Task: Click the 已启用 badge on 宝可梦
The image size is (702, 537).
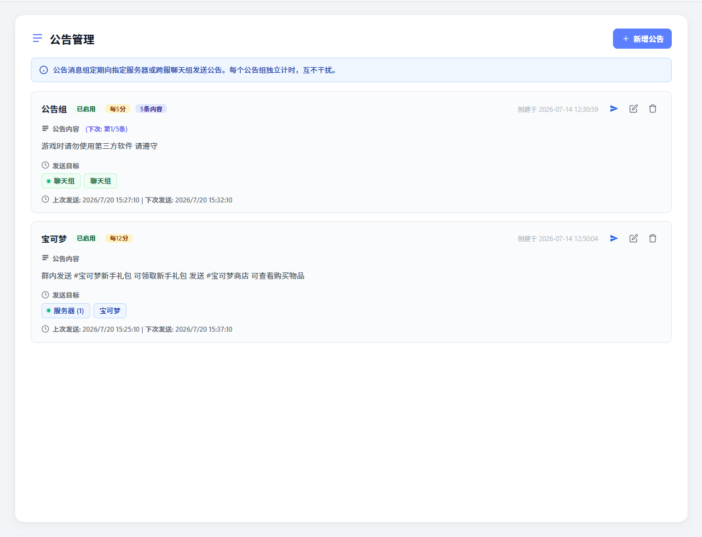Action: tap(86, 238)
